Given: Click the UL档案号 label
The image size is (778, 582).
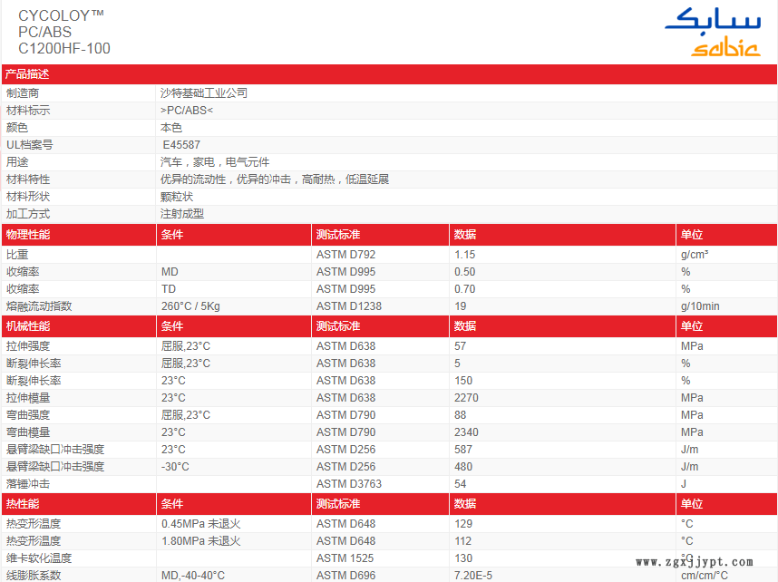Looking at the screenshot, I should click(x=29, y=145).
